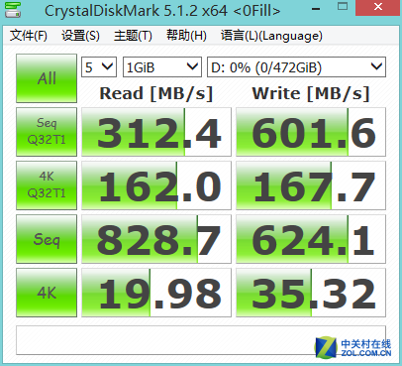Close the CrystalDiskMark window
Viewport: 402px width, 366px height.
pyautogui.click(x=378, y=7)
